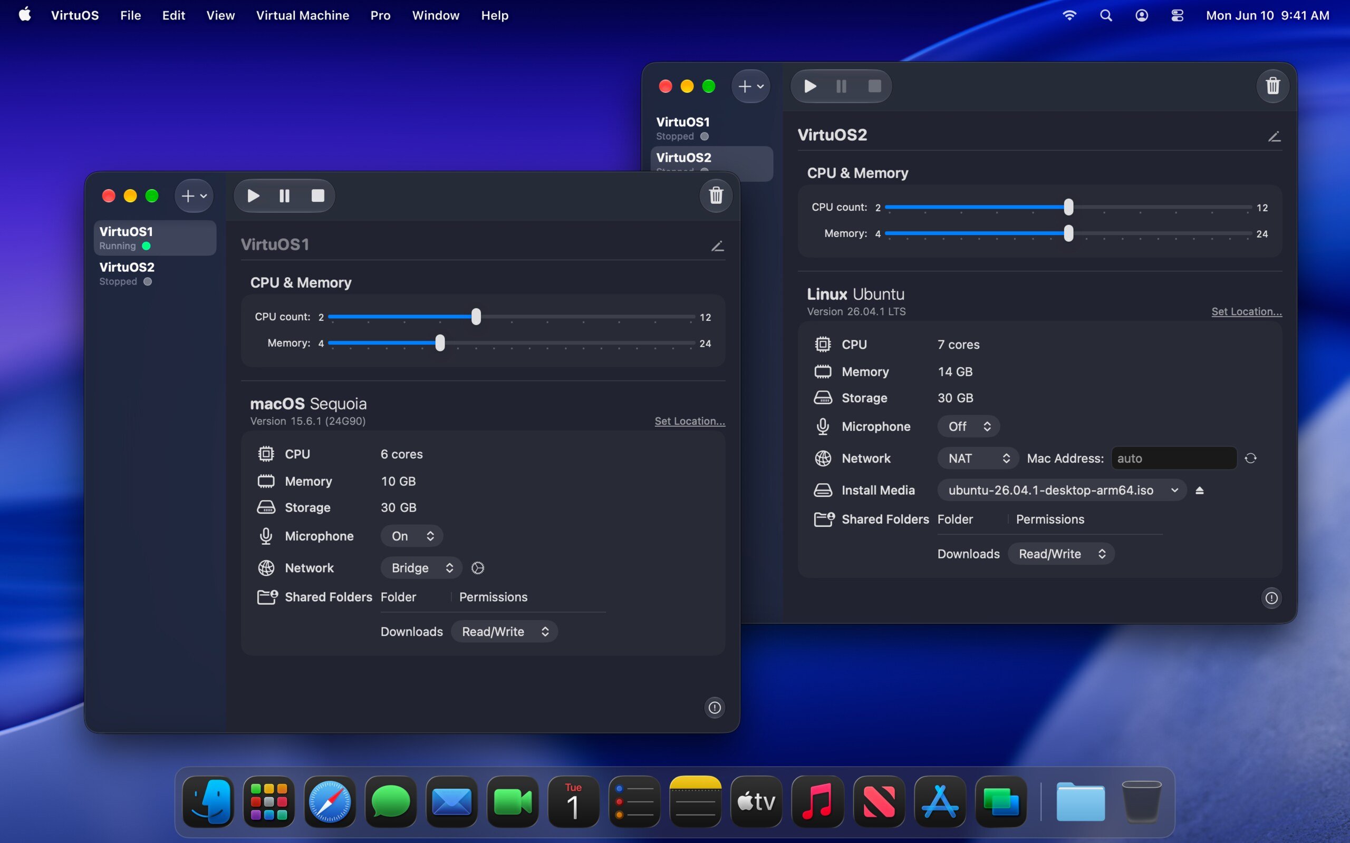Toggle Microphone On dropdown for macOS Sequoia

412,536
